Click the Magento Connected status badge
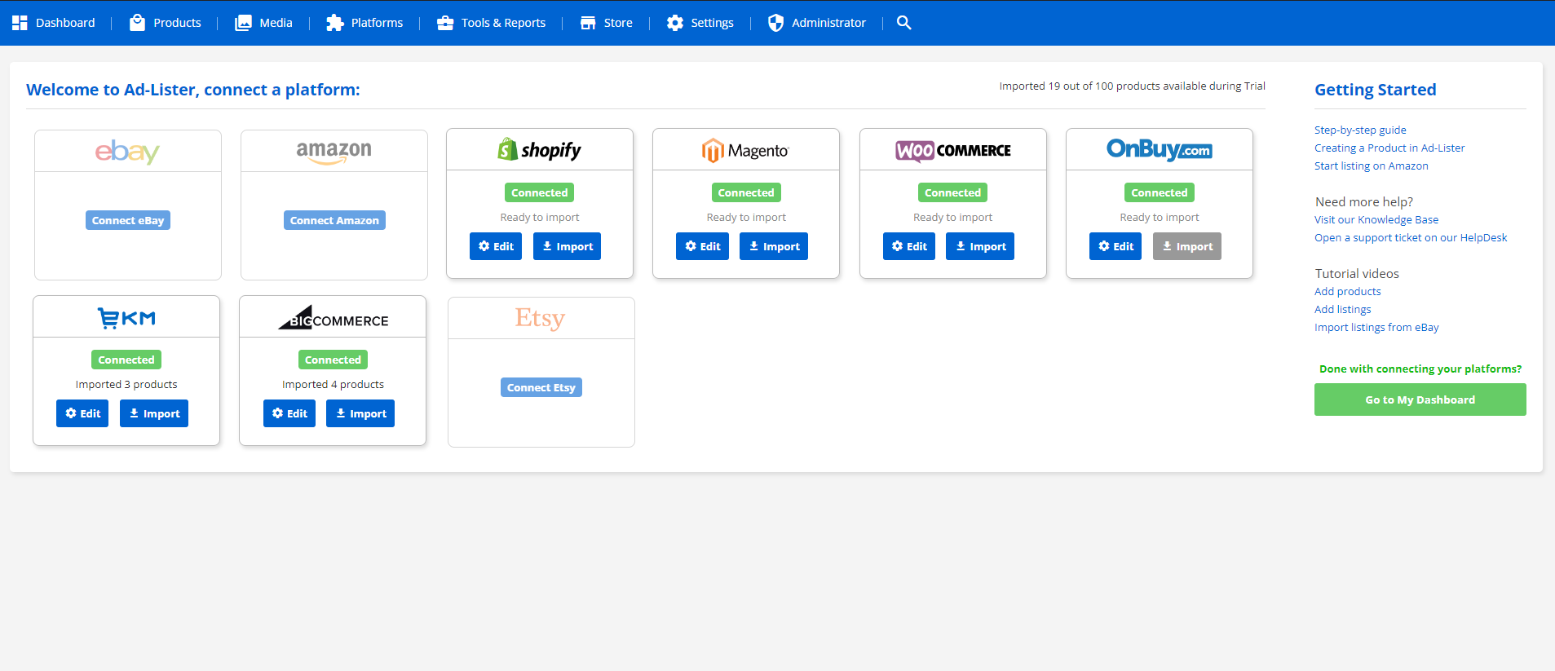 point(746,192)
